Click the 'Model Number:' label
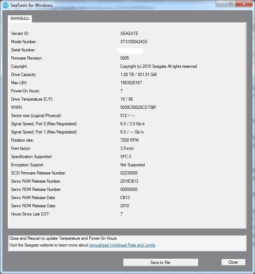255x274 pixels. pos(24,42)
